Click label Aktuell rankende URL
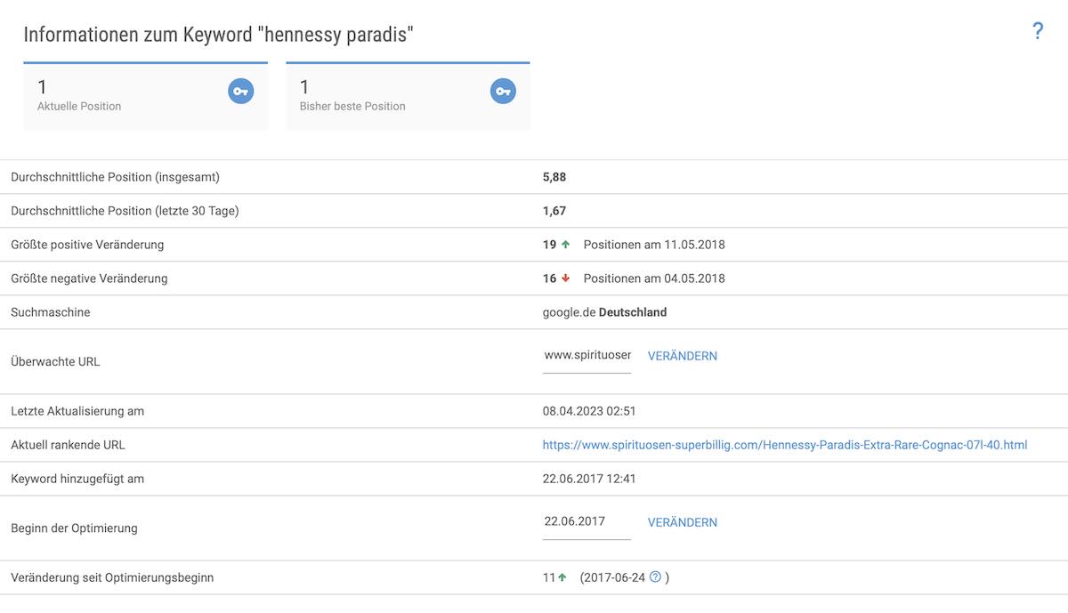 tap(69, 445)
